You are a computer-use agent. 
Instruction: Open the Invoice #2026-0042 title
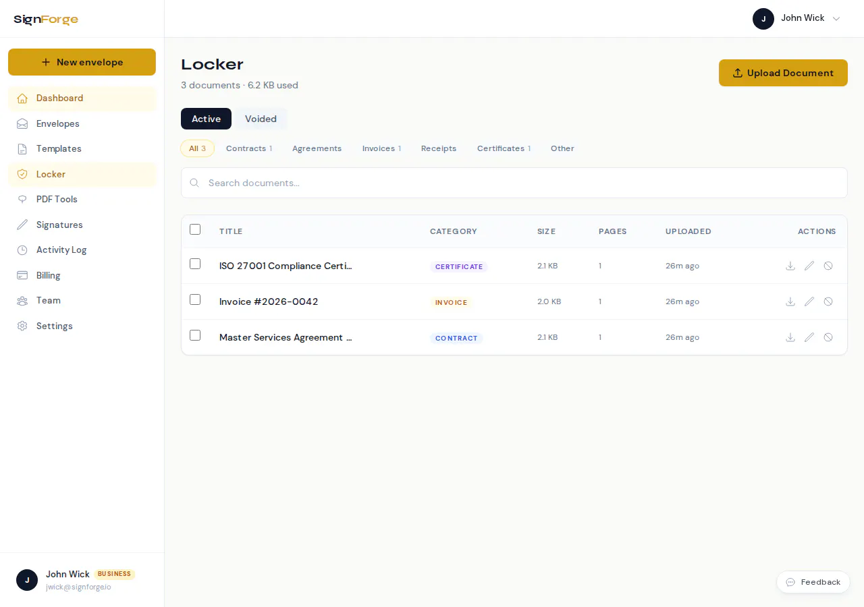(269, 301)
